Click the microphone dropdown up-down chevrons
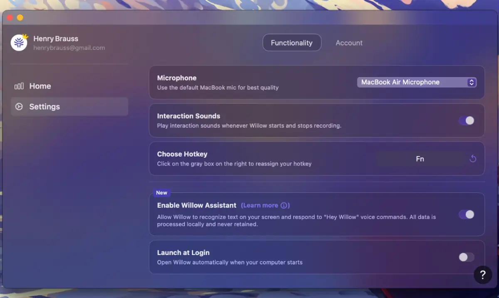 (471, 82)
